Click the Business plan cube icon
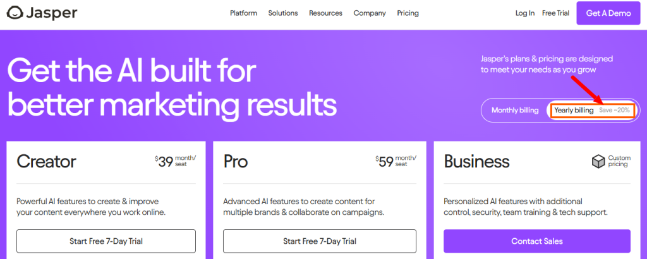The image size is (647, 259). pos(598,162)
